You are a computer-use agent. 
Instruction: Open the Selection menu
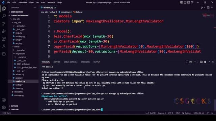[23, 2]
